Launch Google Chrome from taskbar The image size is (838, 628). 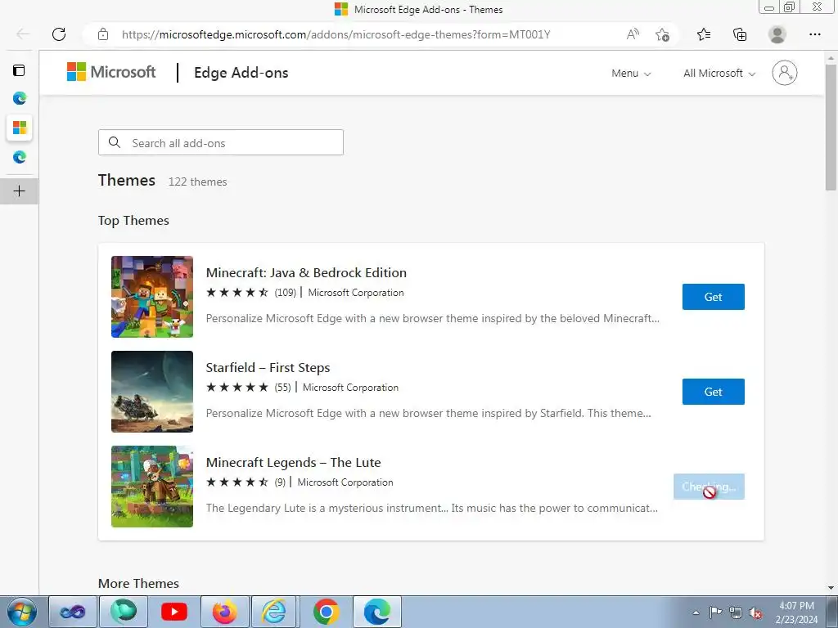[x=326, y=612]
